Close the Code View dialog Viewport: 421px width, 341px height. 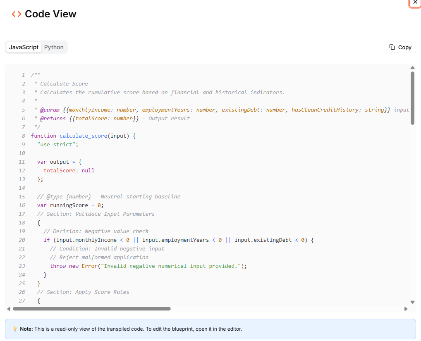click(x=415, y=2)
